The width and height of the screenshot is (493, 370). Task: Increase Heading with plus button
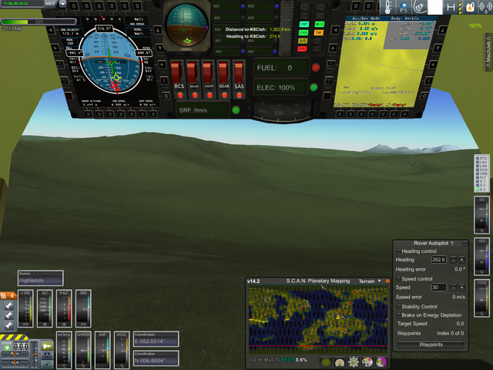click(461, 260)
